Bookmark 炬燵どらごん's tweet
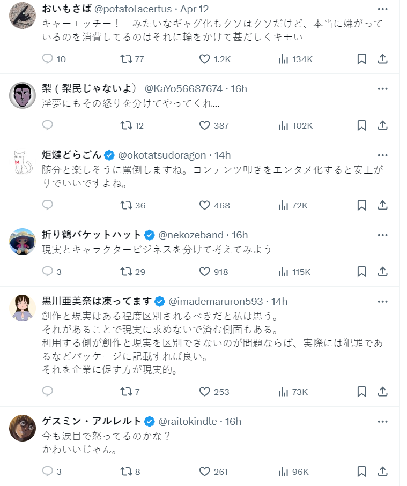This screenshot has width=407, height=486. [x=362, y=205]
